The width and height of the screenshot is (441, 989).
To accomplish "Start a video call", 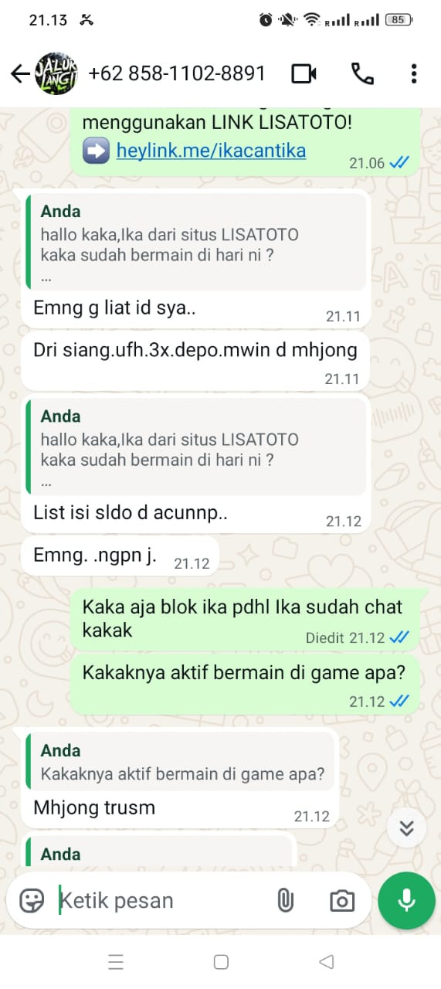I will [x=304, y=73].
